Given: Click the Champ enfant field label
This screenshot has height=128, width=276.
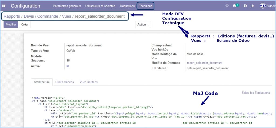Looking at the screenshot, I should tap(161, 45).
